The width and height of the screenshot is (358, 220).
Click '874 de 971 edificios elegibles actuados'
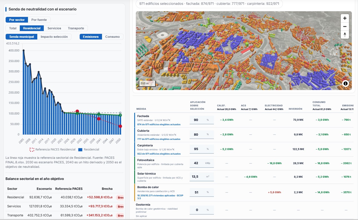point(159,124)
